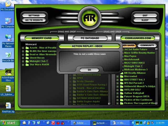
Task: Expand the Azurik - Rise of Perathia memcard node
Action: click(23, 48)
